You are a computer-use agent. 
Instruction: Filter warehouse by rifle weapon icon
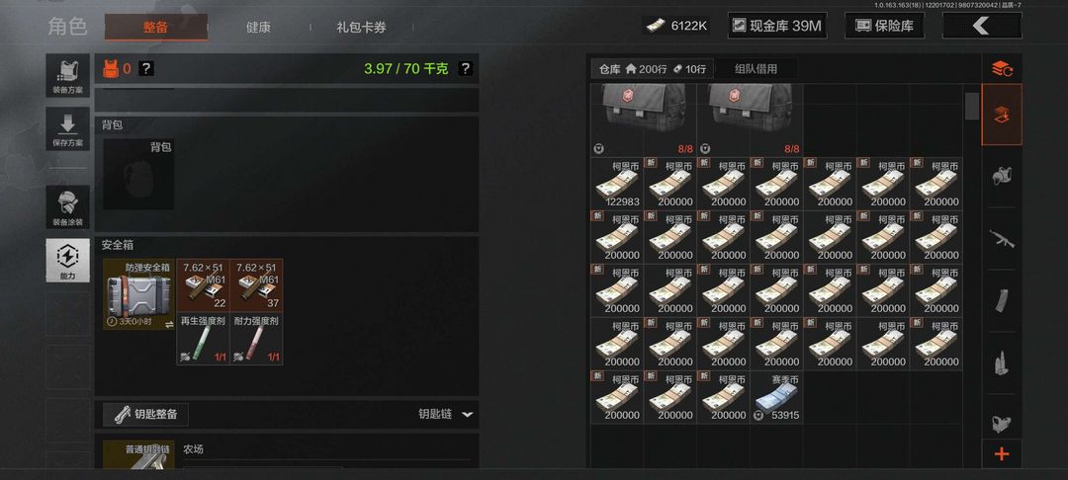pos(1001,239)
